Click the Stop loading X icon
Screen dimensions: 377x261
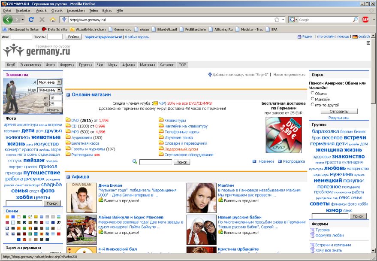42,20
